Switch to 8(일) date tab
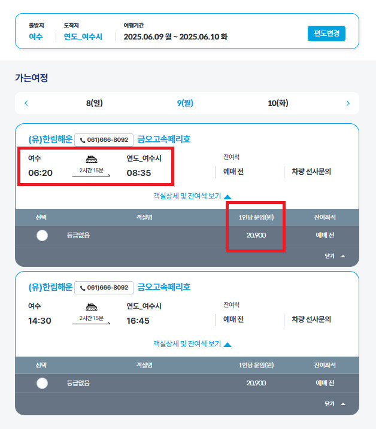The height and width of the screenshot is (429, 376). [94, 104]
